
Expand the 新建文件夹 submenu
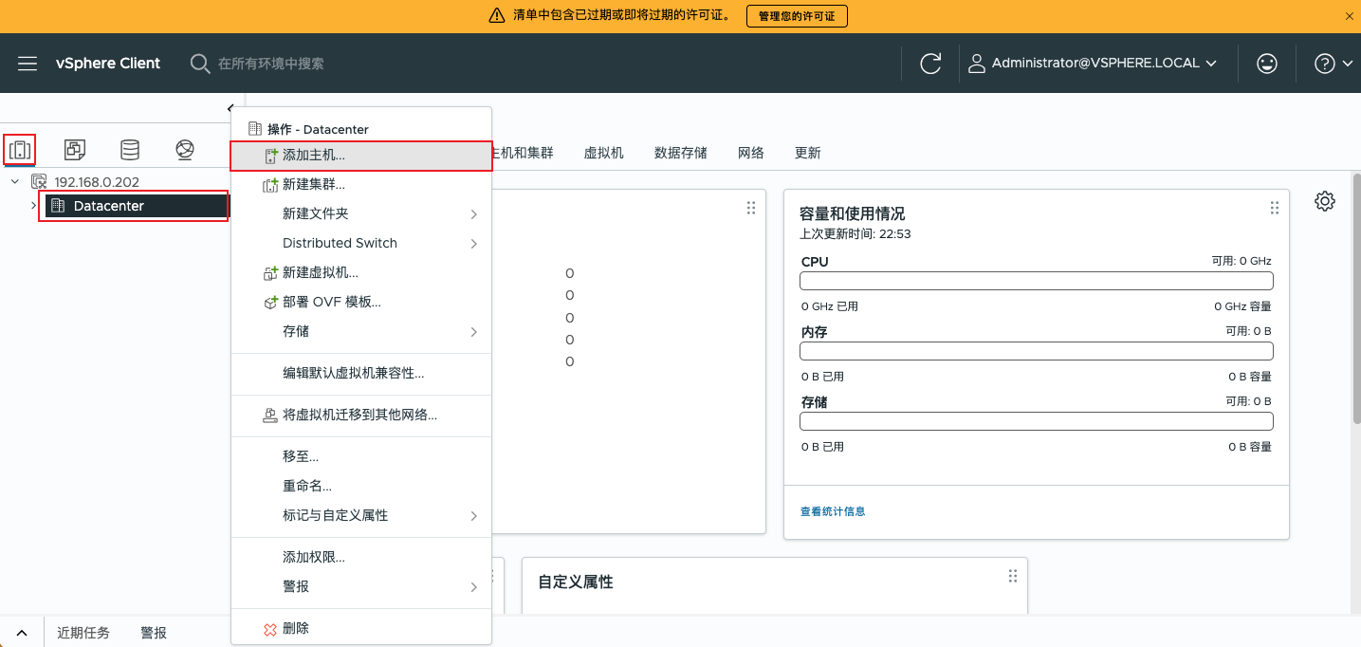point(361,214)
